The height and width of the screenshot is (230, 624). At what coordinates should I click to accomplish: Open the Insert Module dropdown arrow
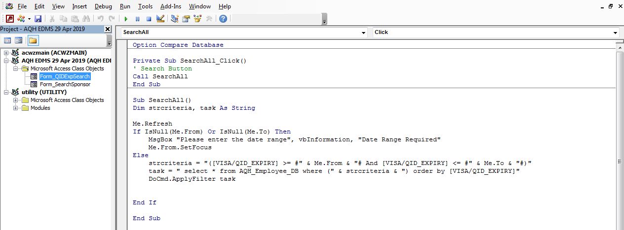[x=29, y=19]
